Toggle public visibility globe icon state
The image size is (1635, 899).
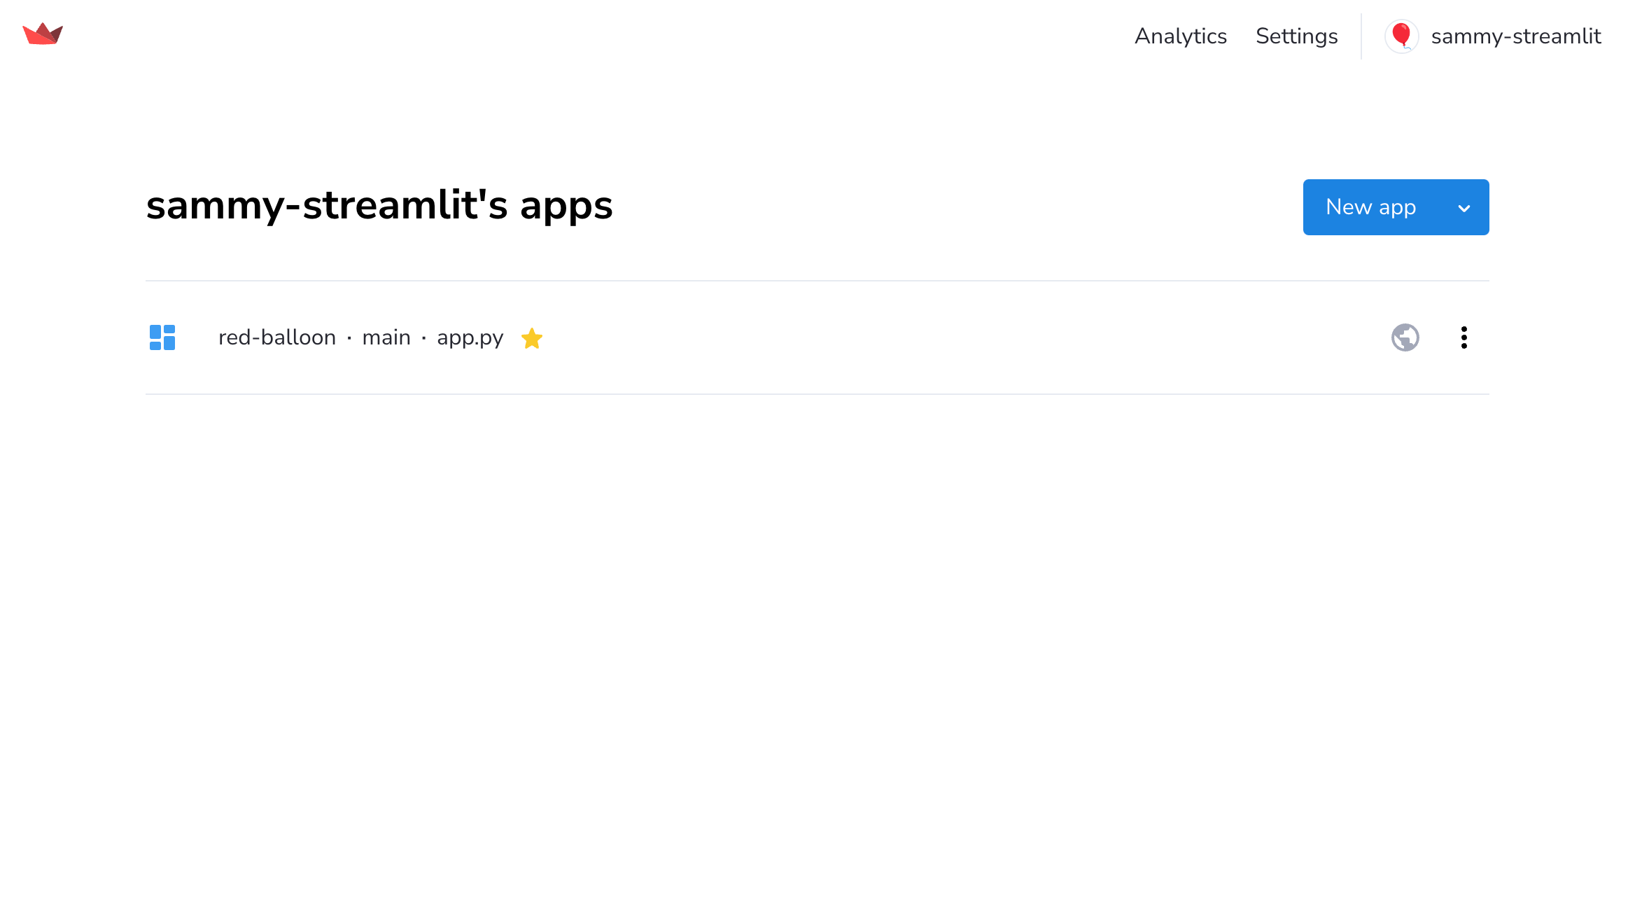coord(1406,337)
